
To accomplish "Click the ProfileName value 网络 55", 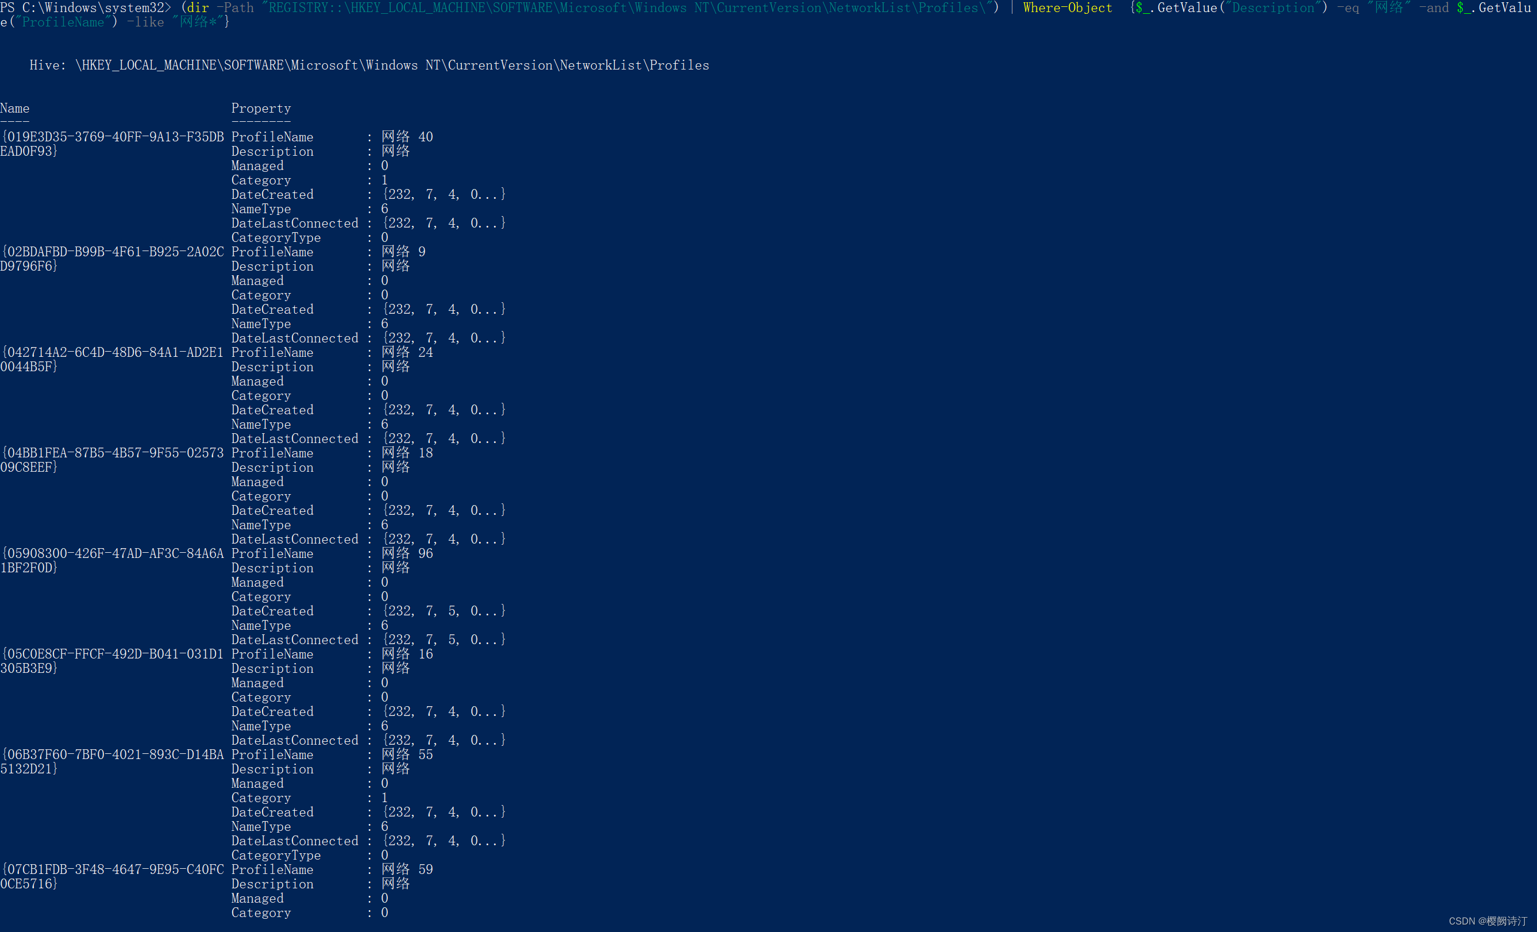I will pyautogui.click(x=407, y=755).
